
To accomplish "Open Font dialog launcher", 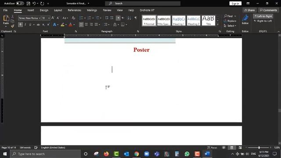I will pyautogui.click(x=76, y=31).
